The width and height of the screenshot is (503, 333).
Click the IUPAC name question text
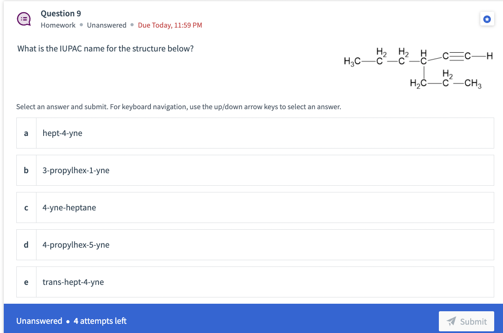[105, 49]
